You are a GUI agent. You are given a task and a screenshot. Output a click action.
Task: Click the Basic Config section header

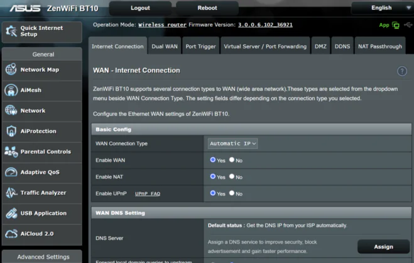tap(251, 129)
